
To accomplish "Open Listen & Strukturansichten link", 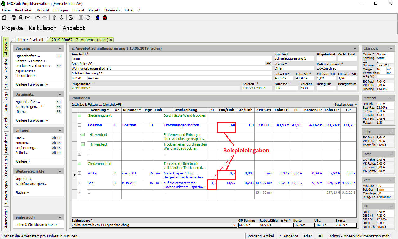I will 36,225.
